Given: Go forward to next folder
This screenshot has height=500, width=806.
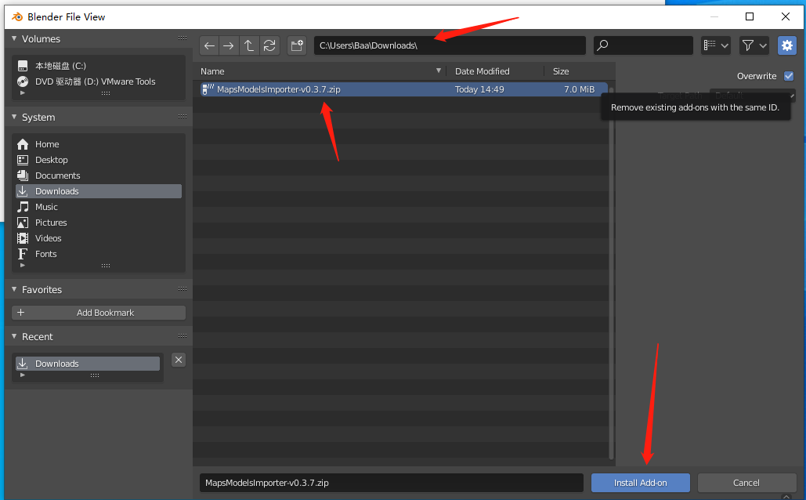Looking at the screenshot, I should pyautogui.click(x=229, y=45).
